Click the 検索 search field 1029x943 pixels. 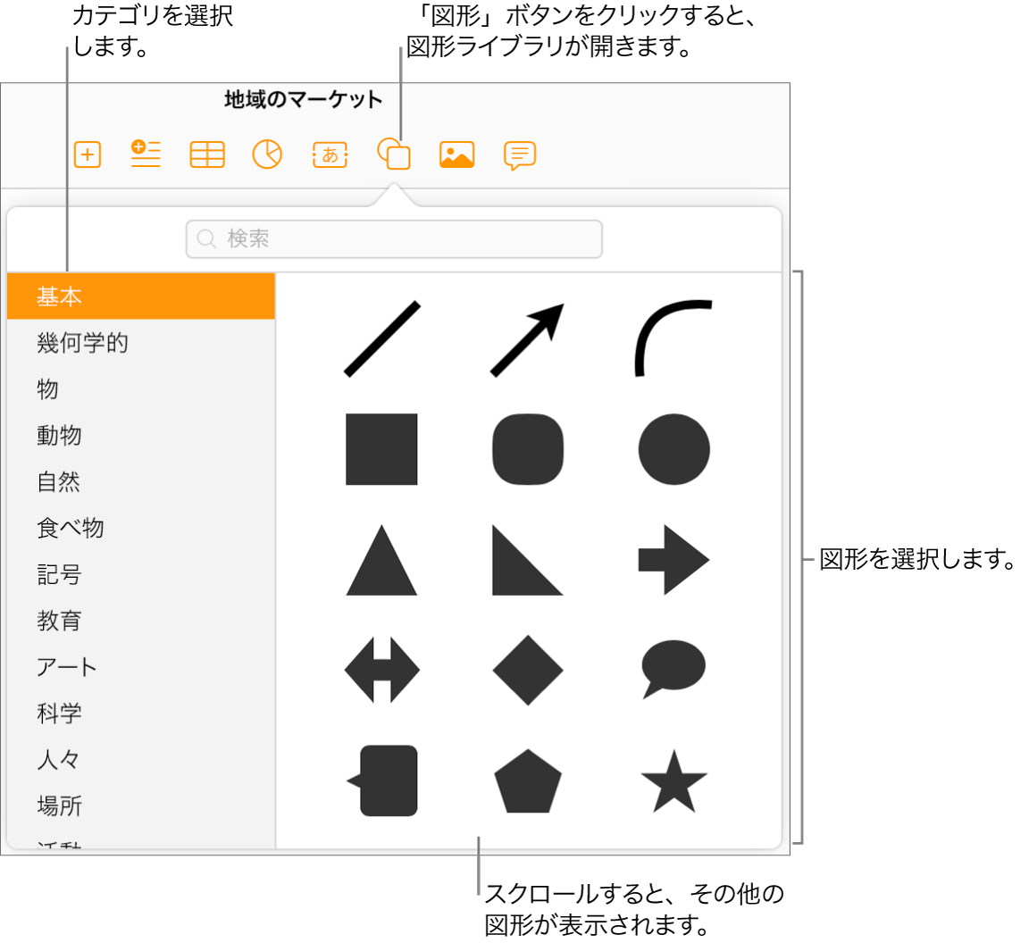[x=394, y=238]
